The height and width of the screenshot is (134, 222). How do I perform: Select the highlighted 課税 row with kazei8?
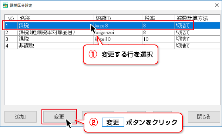[112, 25]
